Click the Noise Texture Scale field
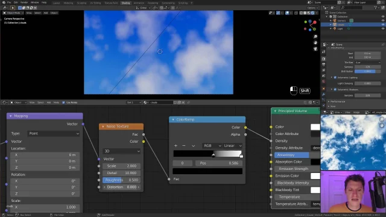 pyautogui.click(x=122, y=166)
